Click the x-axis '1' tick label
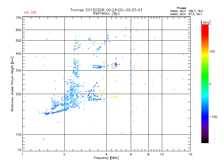224x168 pixels. pos(22,154)
